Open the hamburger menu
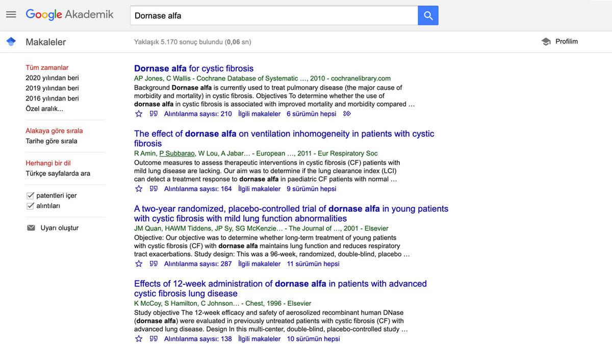This screenshot has width=612, height=344. tap(11, 15)
